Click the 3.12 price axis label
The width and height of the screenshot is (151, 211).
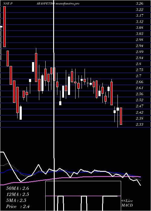click(x=140, y=22)
